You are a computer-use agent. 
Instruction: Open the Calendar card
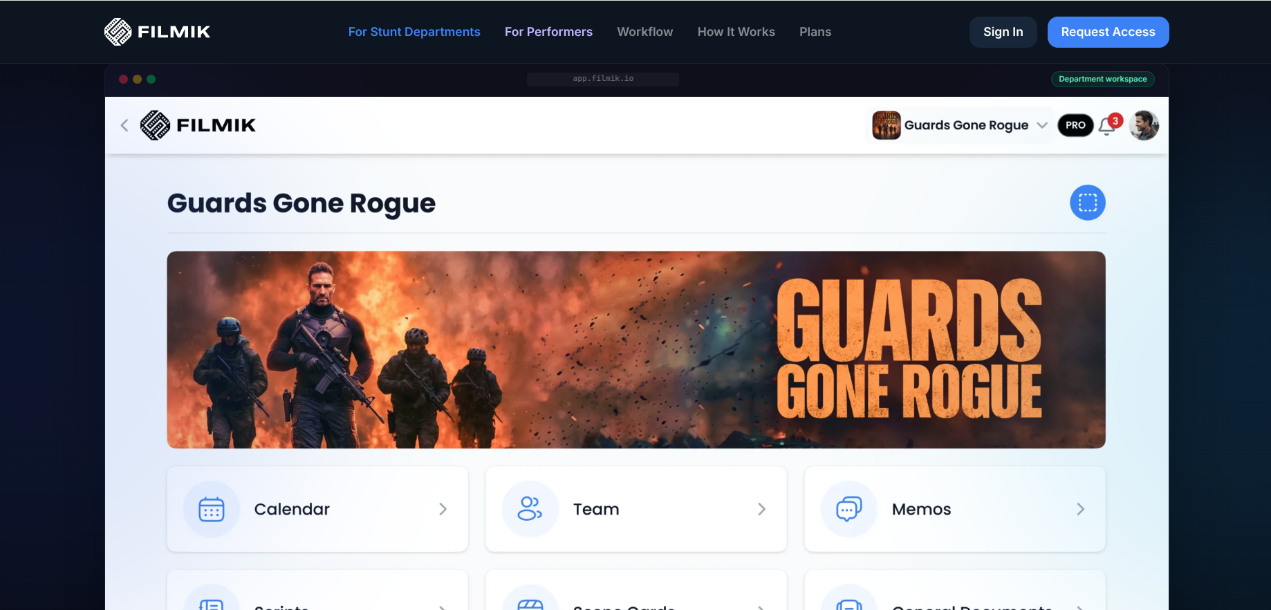click(317, 509)
